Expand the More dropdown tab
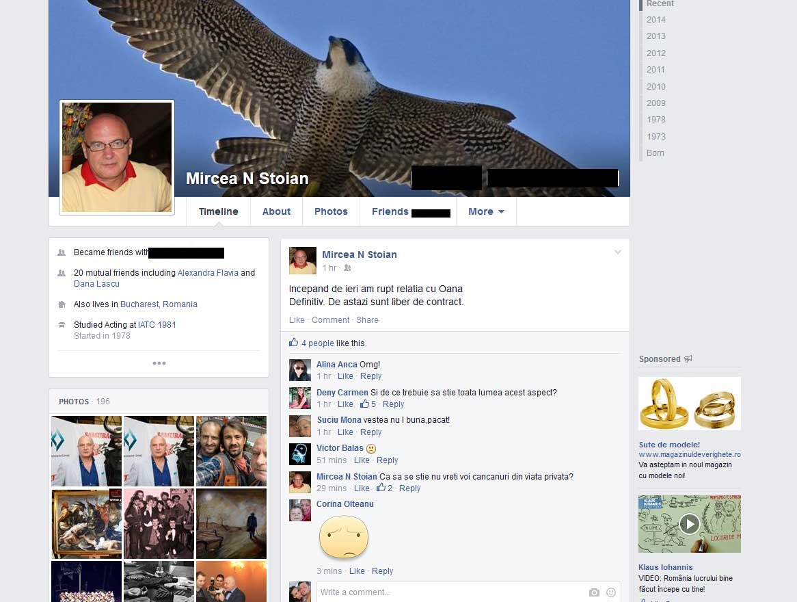This screenshot has width=797, height=602. coord(486,211)
